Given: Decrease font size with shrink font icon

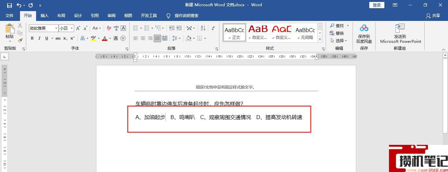Looking at the screenshot, I should pyautogui.click(x=85, y=28).
